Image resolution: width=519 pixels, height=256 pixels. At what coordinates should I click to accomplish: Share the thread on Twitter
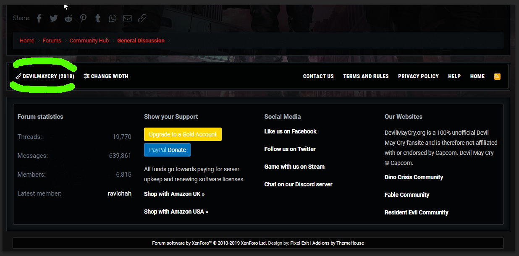[54, 18]
